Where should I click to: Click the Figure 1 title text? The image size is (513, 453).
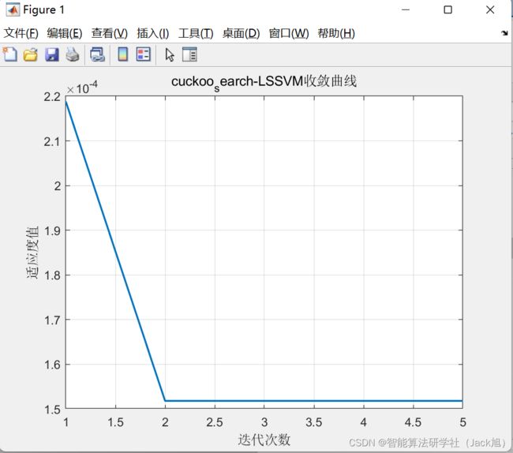(x=44, y=9)
